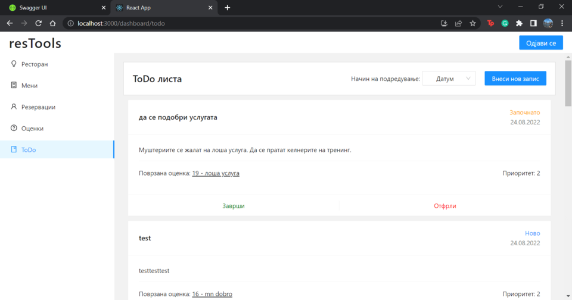
Task: Open the browser extensions puzzle icon
Action: point(519,23)
